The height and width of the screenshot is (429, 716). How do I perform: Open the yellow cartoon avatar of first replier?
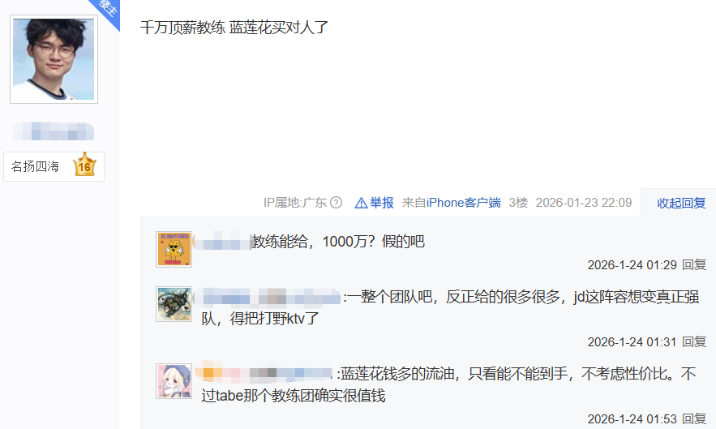point(174,249)
